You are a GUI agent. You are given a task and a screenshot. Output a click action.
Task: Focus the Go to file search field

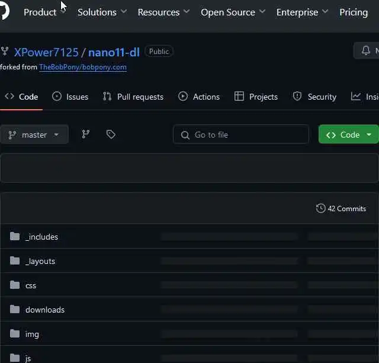tap(241, 135)
